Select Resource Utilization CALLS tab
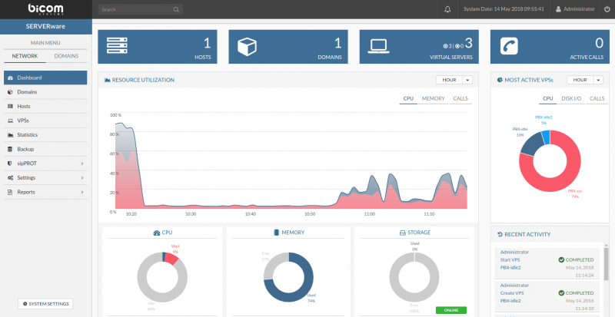The width and height of the screenshot is (615, 317). click(x=460, y=99)
